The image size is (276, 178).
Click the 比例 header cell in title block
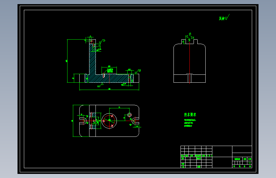pyautogui.click(x=250, y=159)
